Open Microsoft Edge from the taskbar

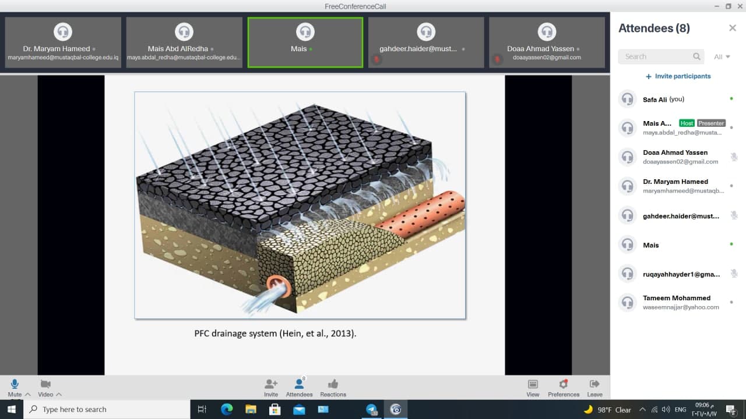point(227,409)
